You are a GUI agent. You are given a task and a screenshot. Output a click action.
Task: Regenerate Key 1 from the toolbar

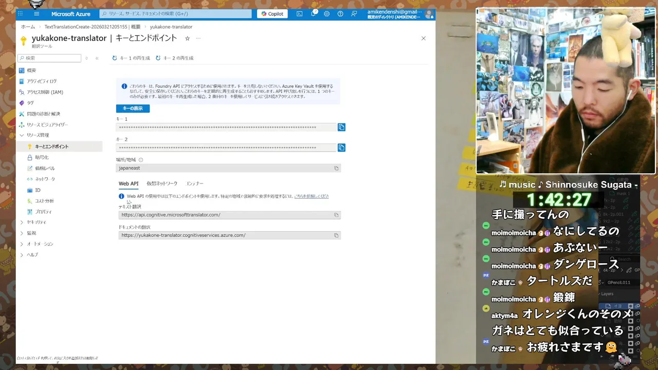pos(132,58)
